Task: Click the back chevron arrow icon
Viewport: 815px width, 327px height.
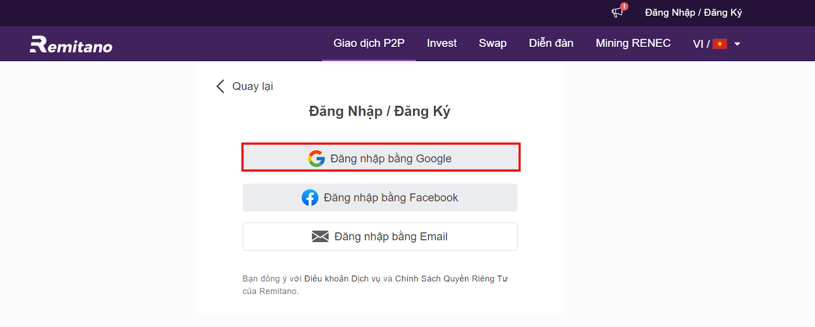Action: pos(220,86)
